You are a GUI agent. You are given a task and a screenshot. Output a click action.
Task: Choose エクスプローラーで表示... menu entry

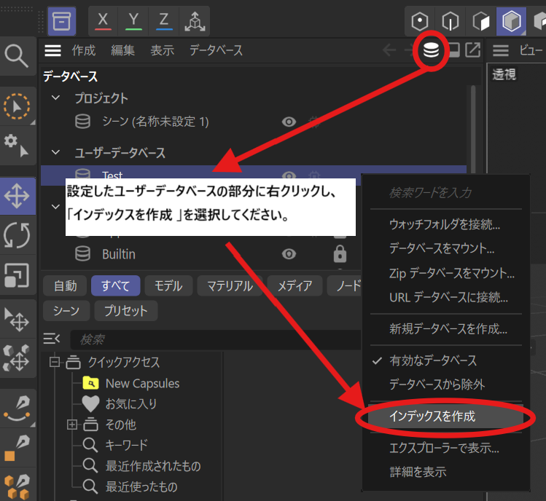446,448
